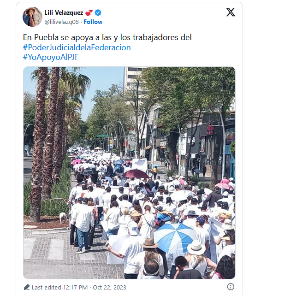Open the @lilivelazq08 handle link

(x=61, y=22)
